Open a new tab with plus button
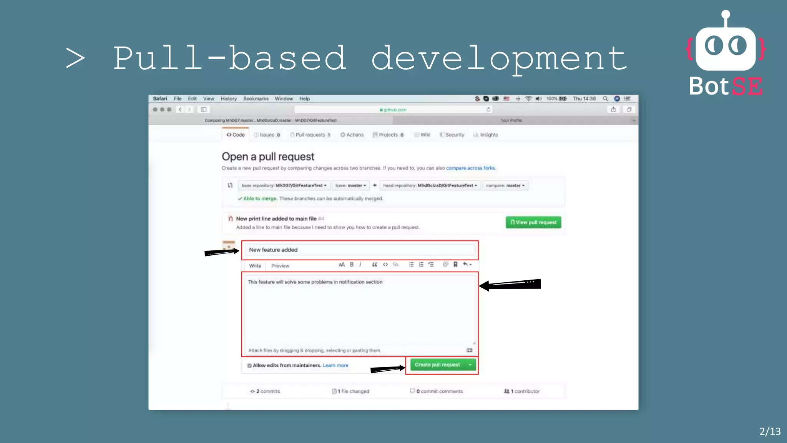This screenshot has height=443, width=787. pos(634,120)
